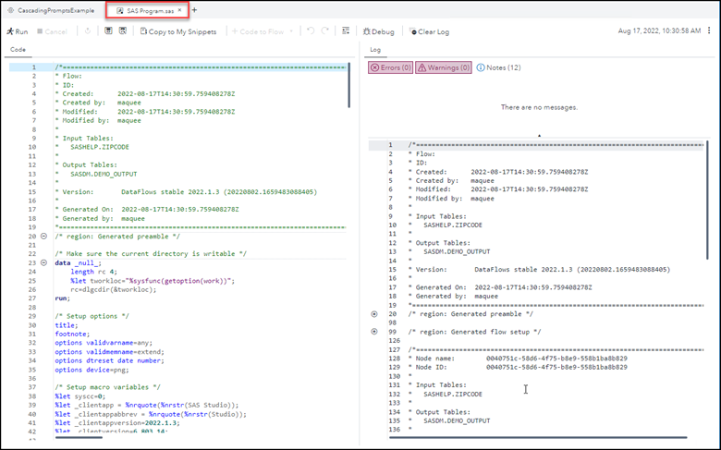Viewport: 721px width, 450px height.
Task: Toggle the Notes (12) filter
Action: 499,67
